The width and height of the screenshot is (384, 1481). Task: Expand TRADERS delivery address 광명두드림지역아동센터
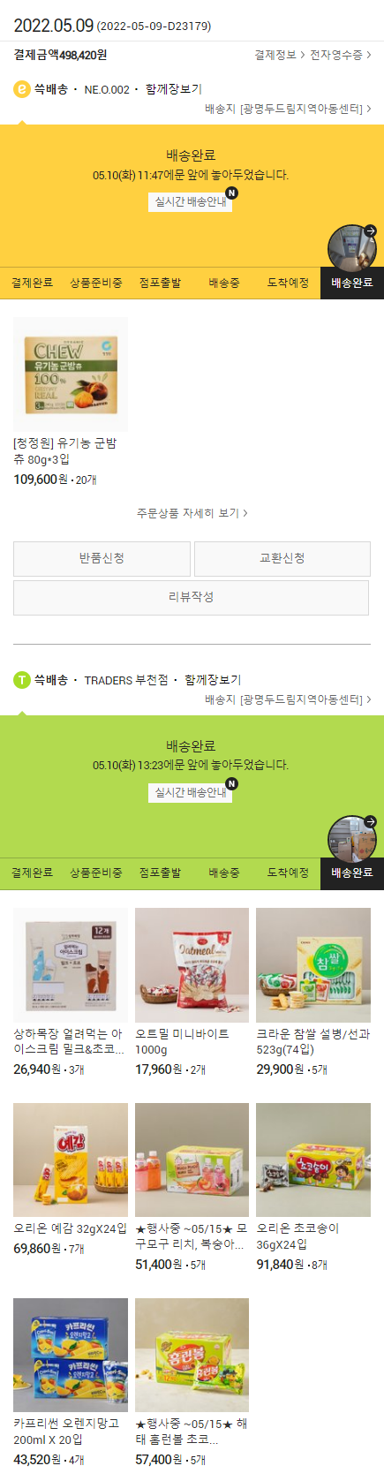288,699
